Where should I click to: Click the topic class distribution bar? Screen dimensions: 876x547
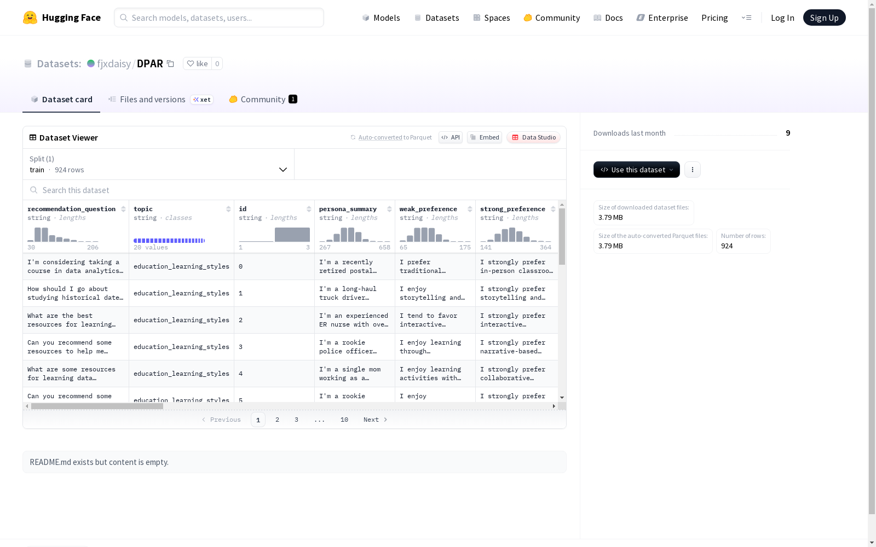click(x=169, y=241)
